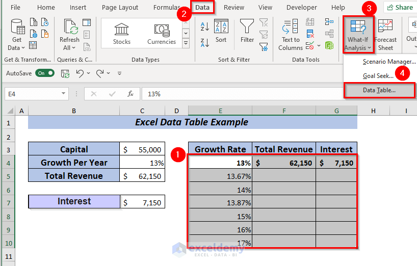The height and width of the screenshot is (266, 417).
Task: Open Recent Sources icon
Action: click(x=45, y=22)
